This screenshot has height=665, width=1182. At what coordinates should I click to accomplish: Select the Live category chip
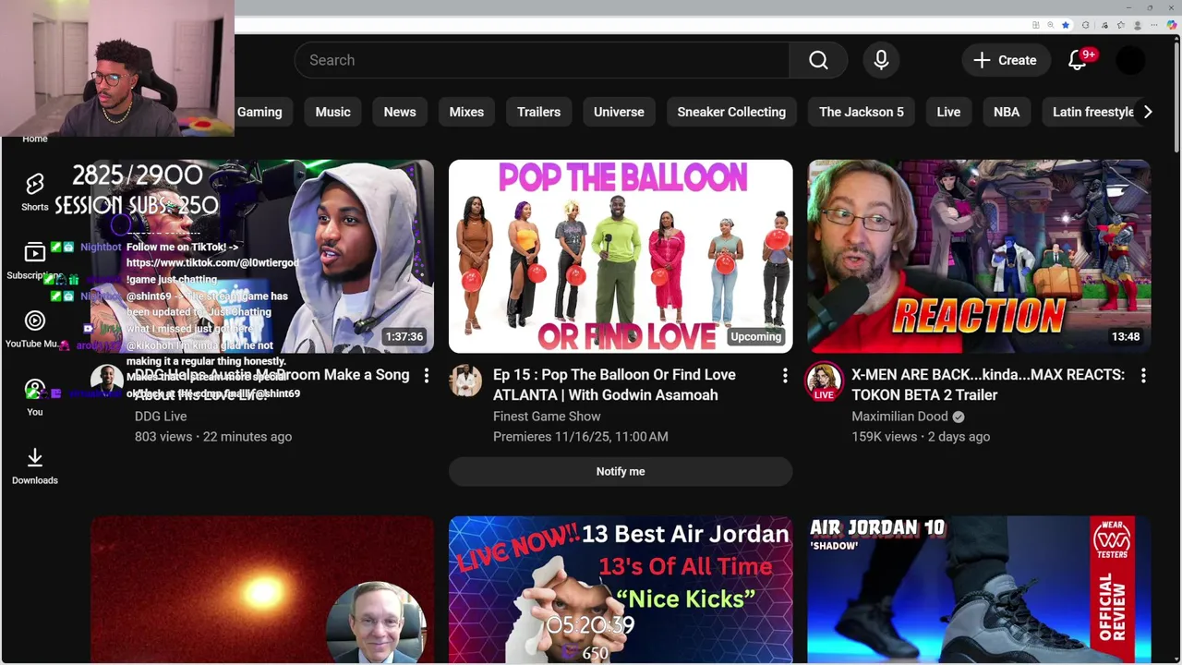tap(948, 112)
